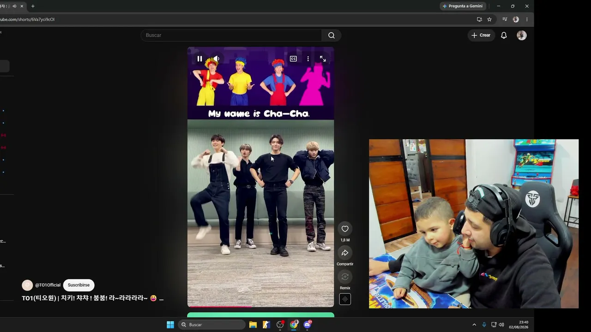This screenshot has height=332, width=591.
Task: Install the page as an app icon
Action: (479, 19)
